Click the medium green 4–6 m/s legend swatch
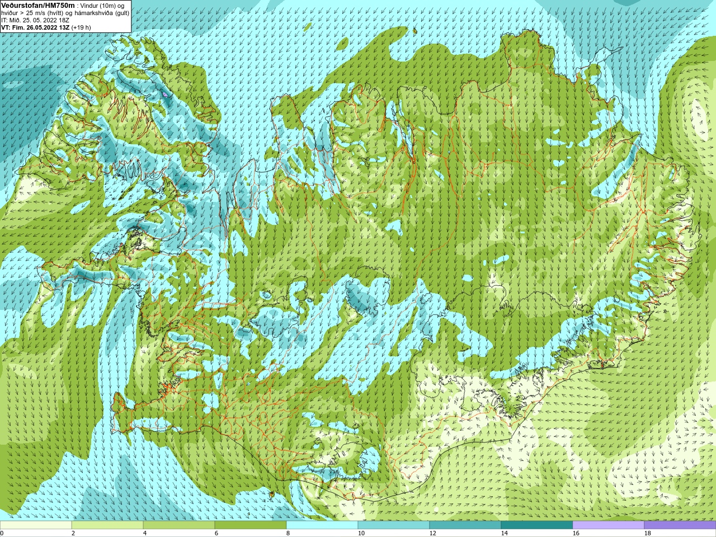 coord(179,525)
